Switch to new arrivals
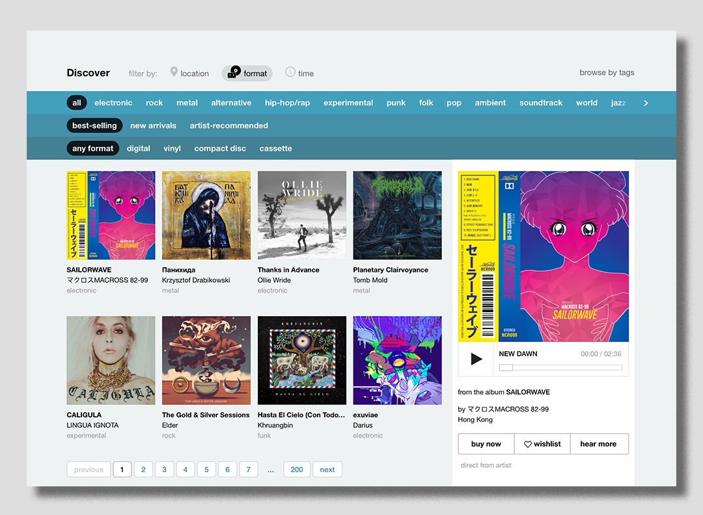The height and width of the screenshot is (515, 703). tap(154, 125)
